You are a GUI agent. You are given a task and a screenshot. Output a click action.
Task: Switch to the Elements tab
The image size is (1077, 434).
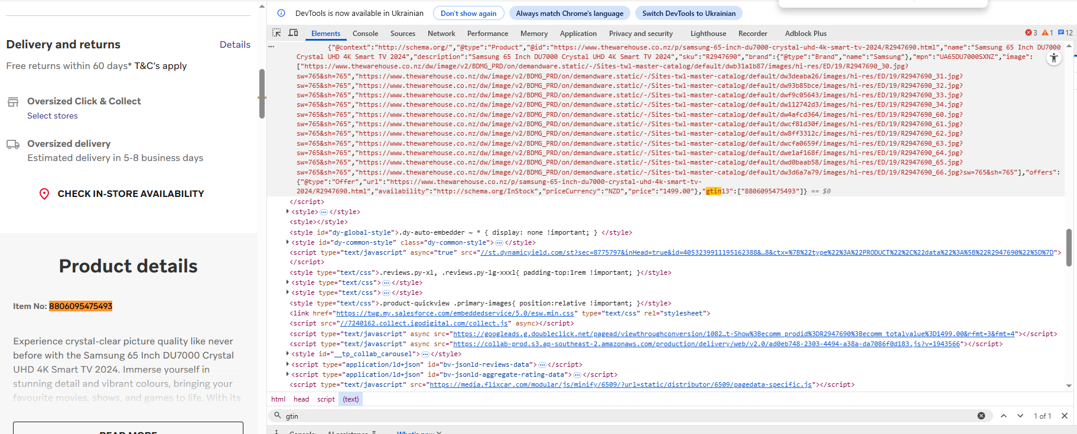[326, 34]
